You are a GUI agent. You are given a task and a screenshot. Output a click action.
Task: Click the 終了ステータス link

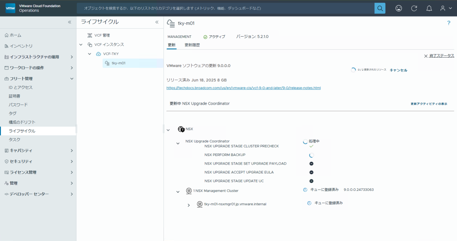click(441, 56)
